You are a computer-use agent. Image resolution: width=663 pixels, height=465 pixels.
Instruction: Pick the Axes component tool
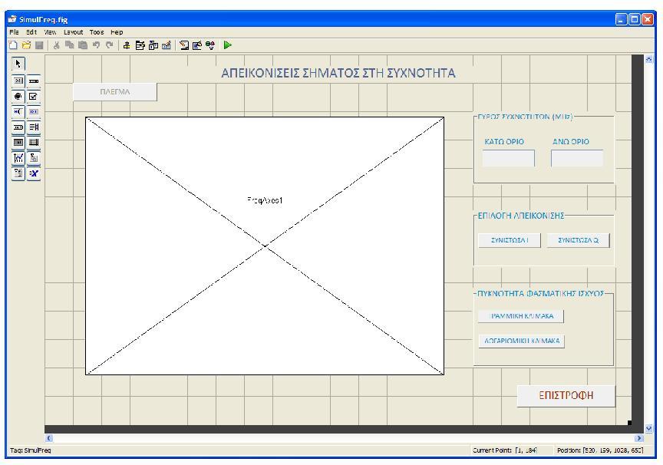coord(18,158)
